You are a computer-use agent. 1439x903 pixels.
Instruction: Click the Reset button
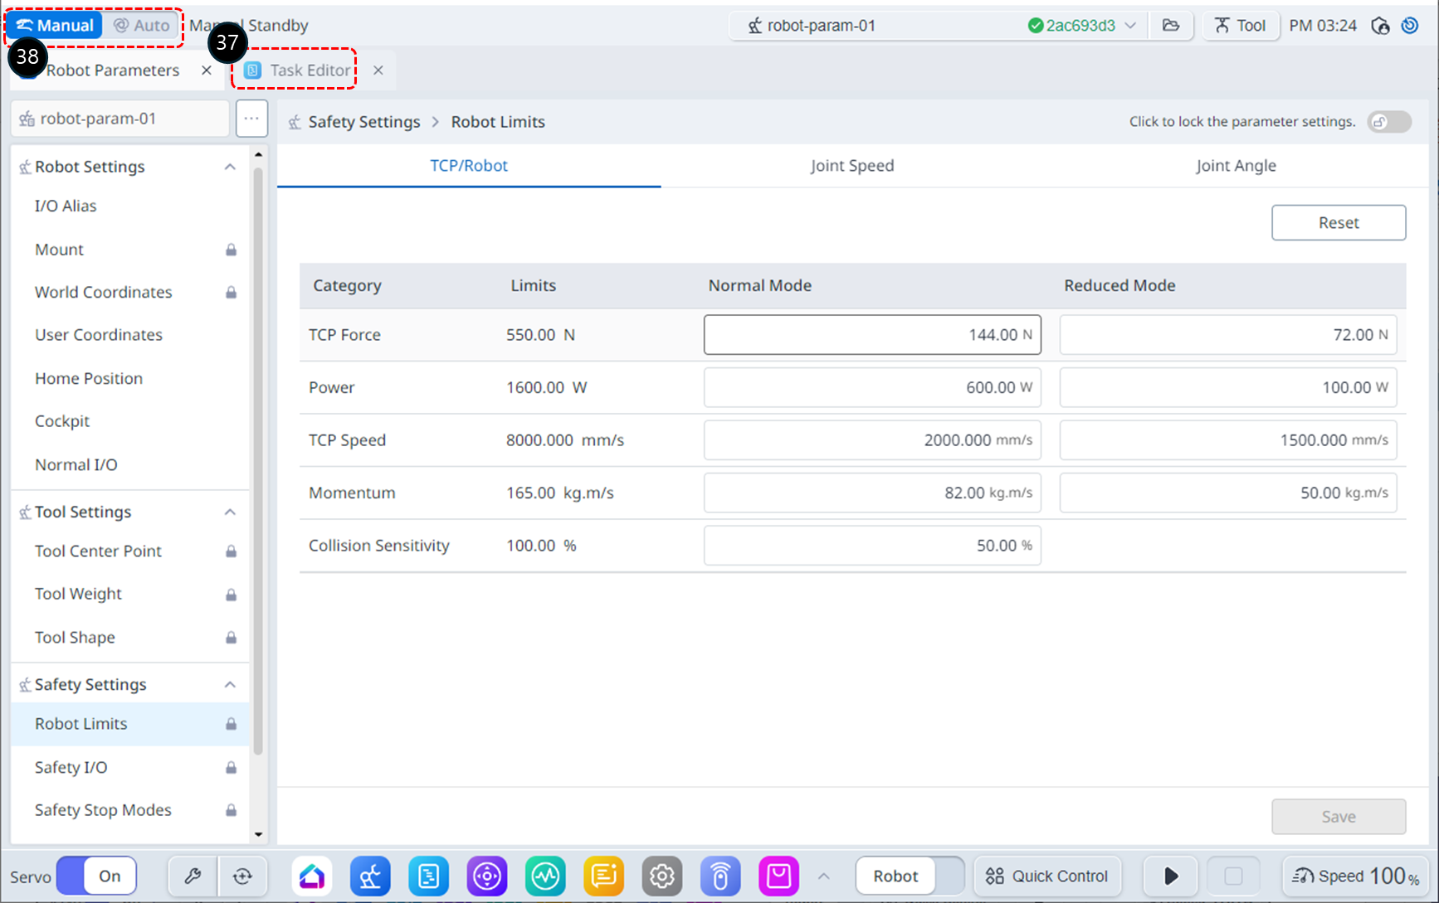(x=1338, y=222)
